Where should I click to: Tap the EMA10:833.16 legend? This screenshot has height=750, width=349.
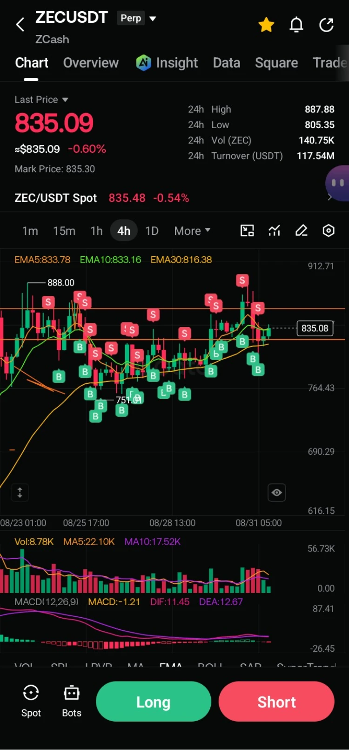[110, 260]
